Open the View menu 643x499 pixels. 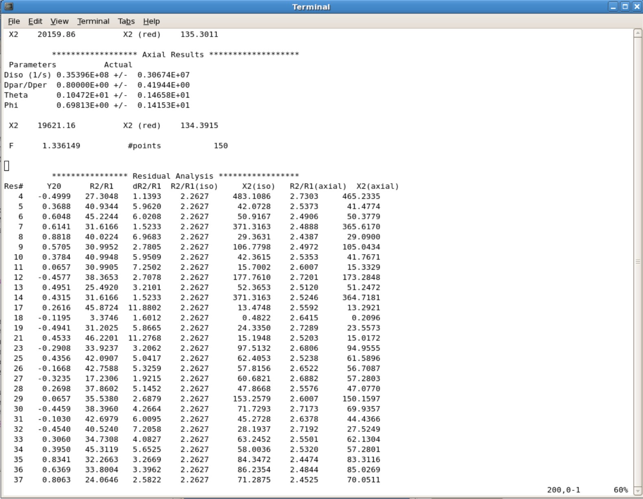[59, 21]
